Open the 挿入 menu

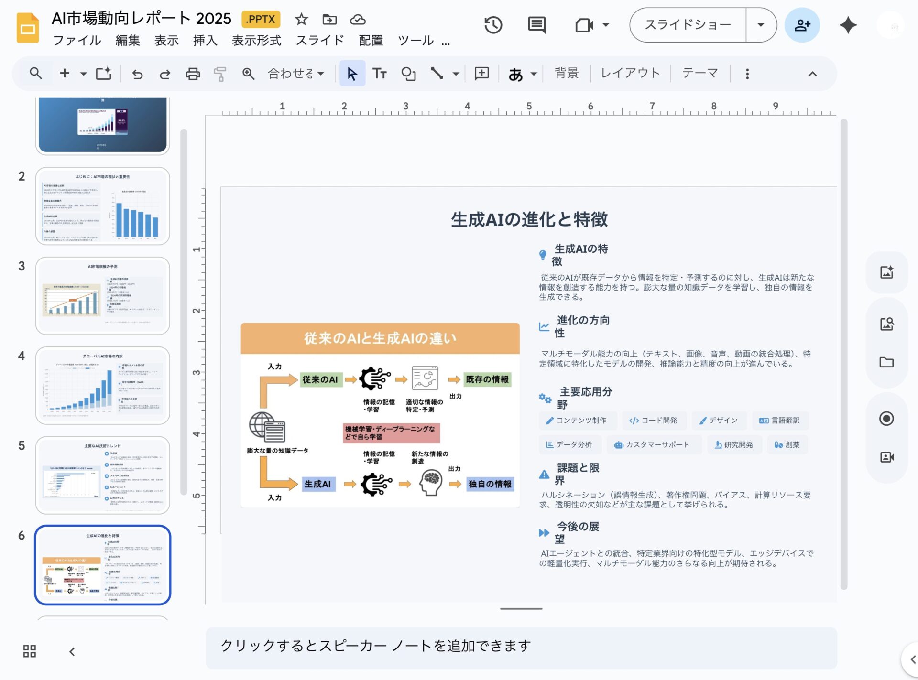coord(205,41)
